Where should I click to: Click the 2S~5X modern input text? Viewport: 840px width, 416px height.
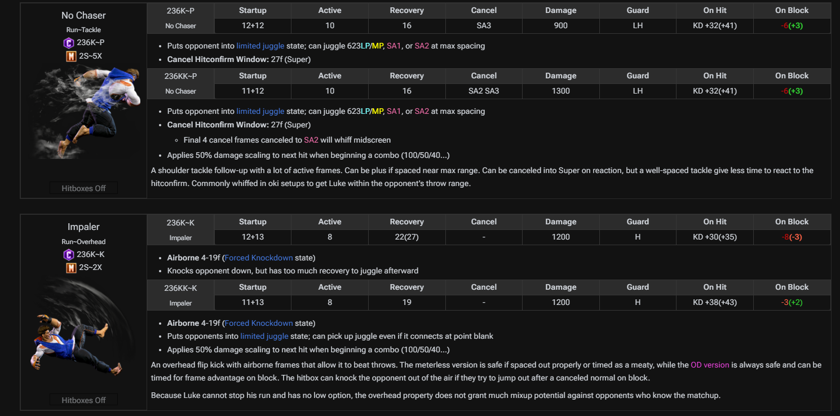click(90, 56)
